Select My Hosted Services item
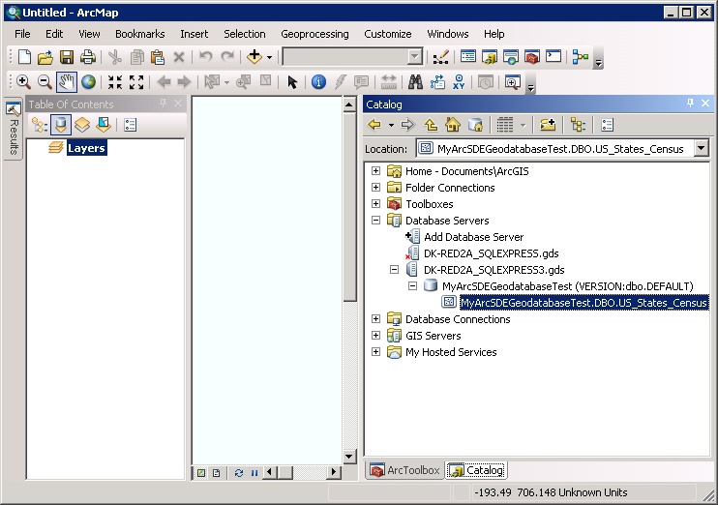 (x=451, y=352)
